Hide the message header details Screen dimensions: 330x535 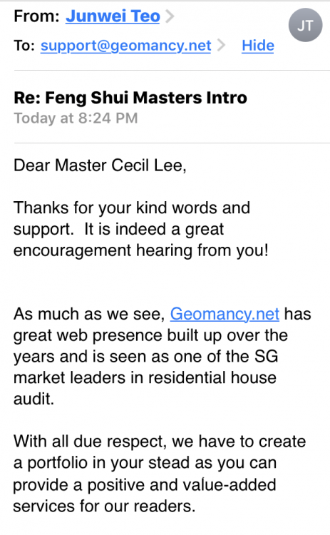tap(258, 46)
